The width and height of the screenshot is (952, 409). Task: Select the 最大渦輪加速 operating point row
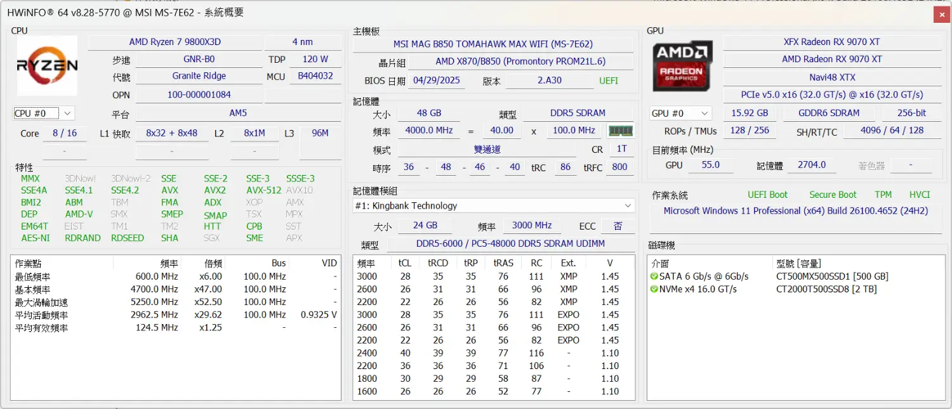pos(176,302)
